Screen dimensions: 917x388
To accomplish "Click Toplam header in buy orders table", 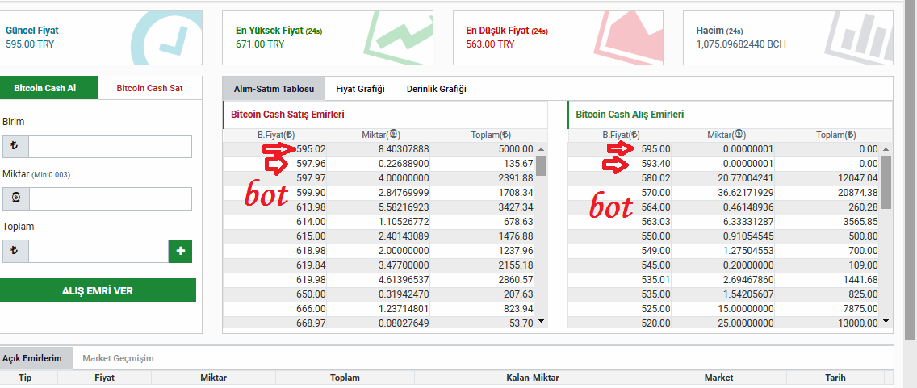I will pyautogui.click(x=835, y=135).
